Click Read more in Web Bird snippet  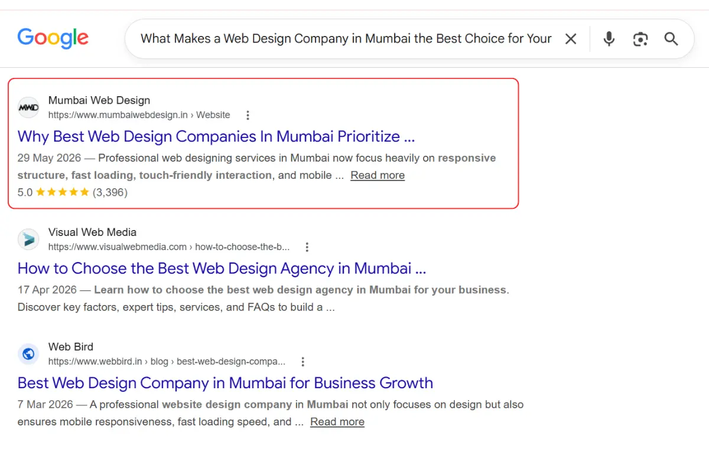coord(337,422)
